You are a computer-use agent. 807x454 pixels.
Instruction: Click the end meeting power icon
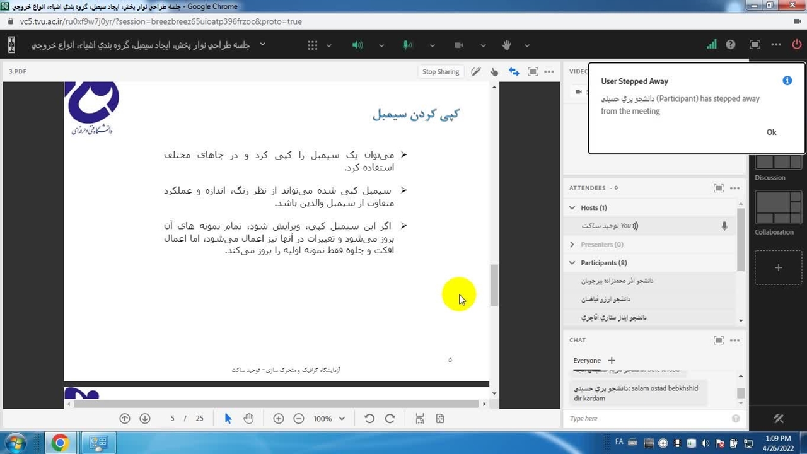coord(796,45)
